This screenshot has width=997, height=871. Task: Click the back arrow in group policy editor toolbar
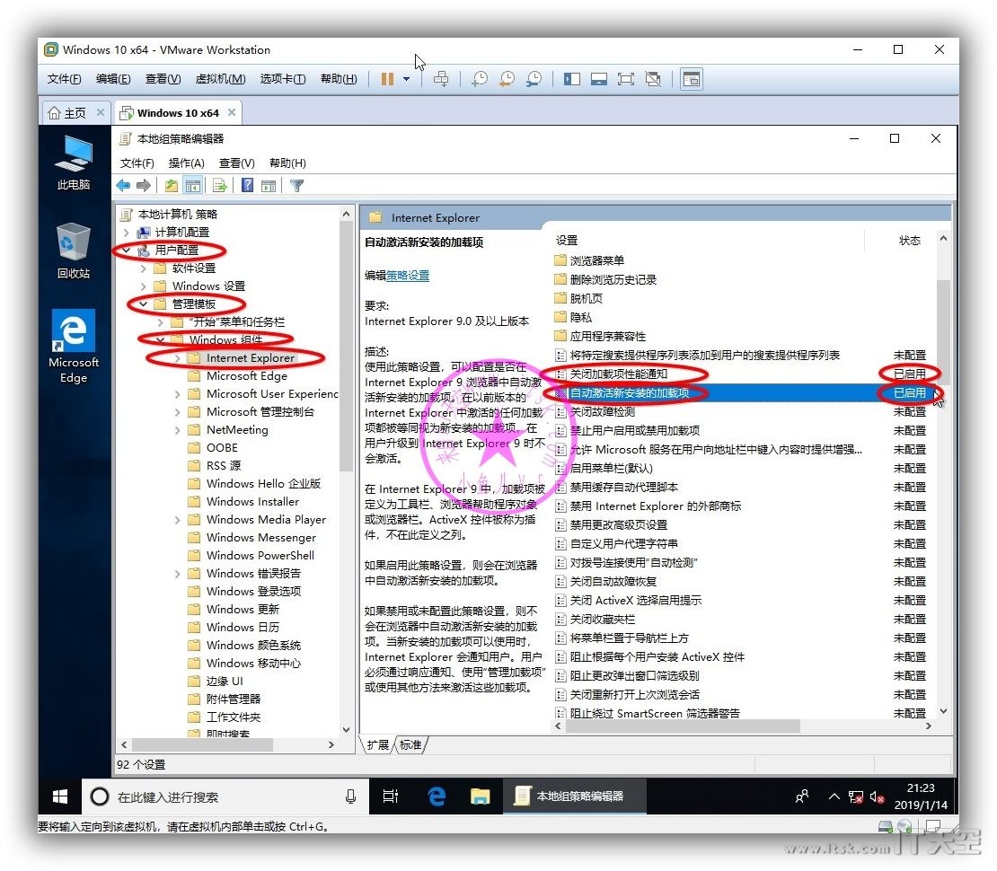coord(123,186)
